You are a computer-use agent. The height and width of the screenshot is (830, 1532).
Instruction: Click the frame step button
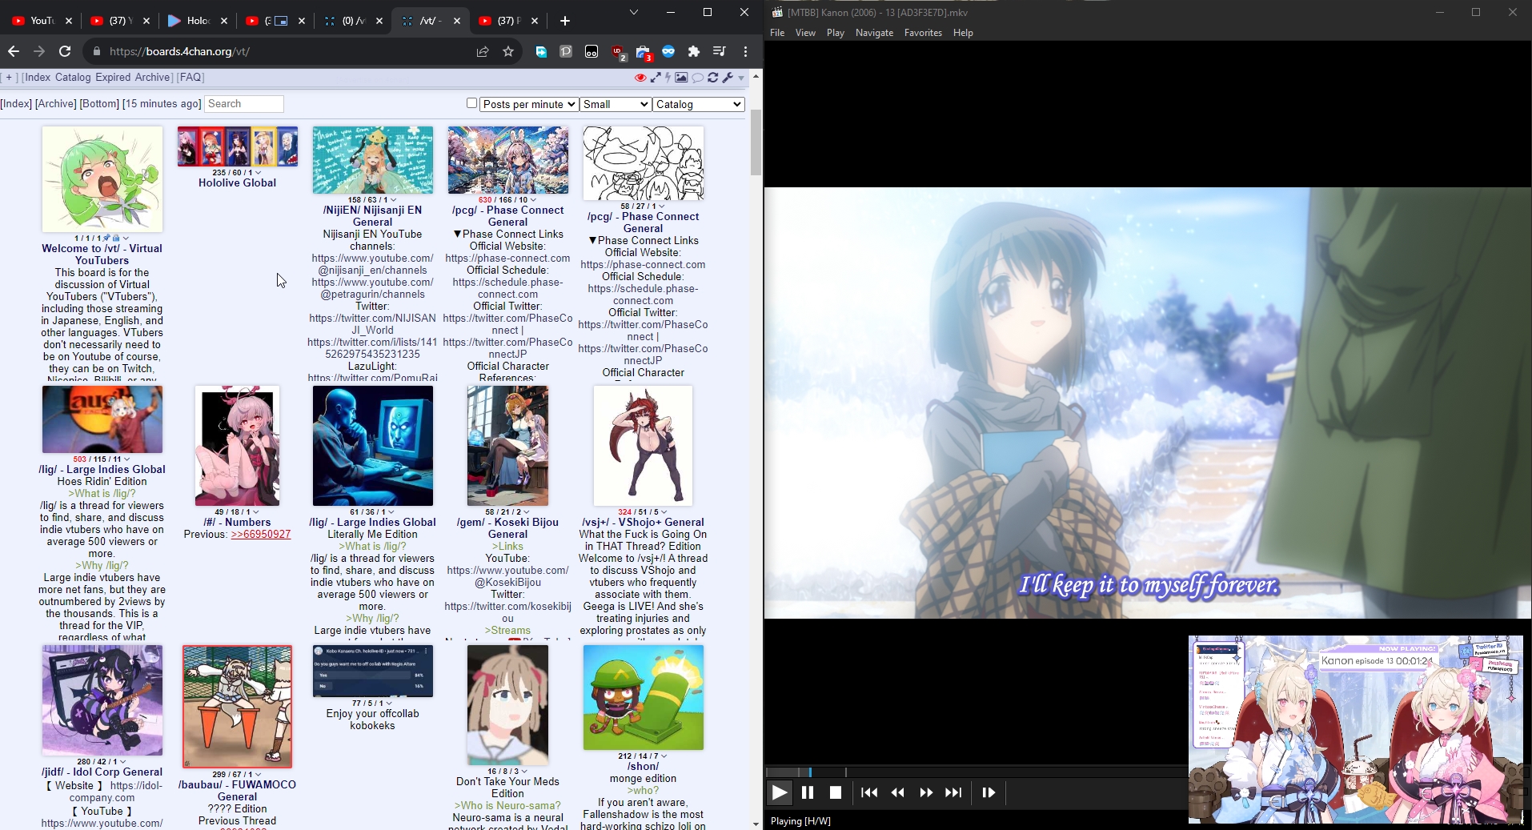pyautogui.click(x=989, y=792)
